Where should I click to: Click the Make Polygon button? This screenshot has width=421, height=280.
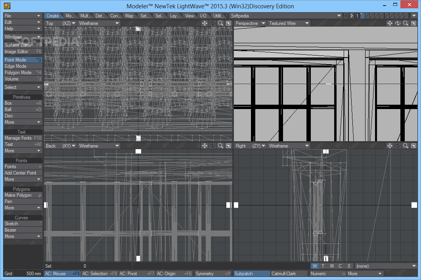(x=23, y=195)
